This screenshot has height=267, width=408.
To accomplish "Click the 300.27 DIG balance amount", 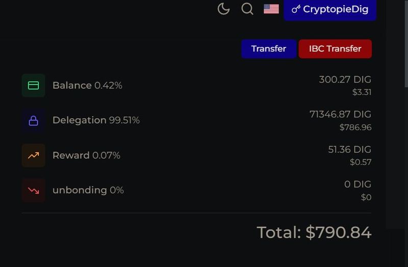I will point(345,79).
